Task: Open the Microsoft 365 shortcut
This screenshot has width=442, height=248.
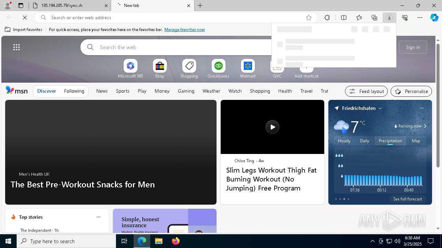Action: (130, 69)
